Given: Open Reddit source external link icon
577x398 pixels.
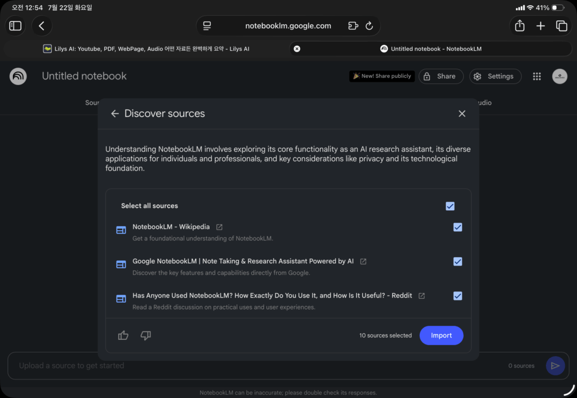Looking at the screenshot, I should (x=421, y=296).
